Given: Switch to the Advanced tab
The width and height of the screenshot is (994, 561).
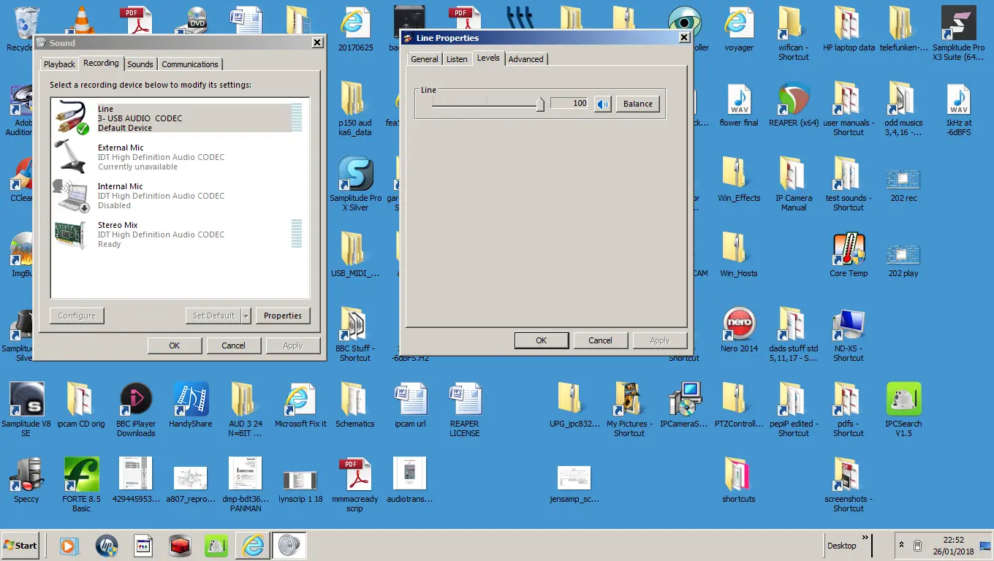Looking at the screenshot, I should tap(526, 59).
